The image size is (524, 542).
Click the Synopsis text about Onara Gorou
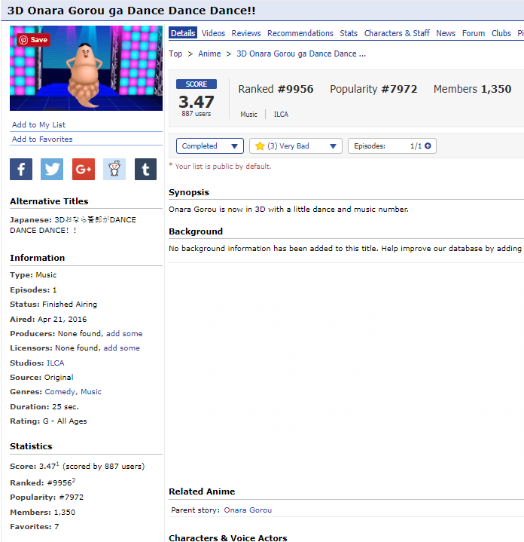click(x=288, y=210)
